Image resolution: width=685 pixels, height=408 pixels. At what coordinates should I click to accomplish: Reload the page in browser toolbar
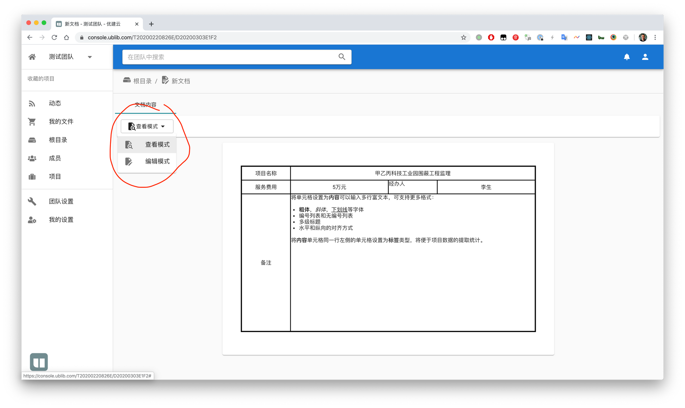click(54, 38)
